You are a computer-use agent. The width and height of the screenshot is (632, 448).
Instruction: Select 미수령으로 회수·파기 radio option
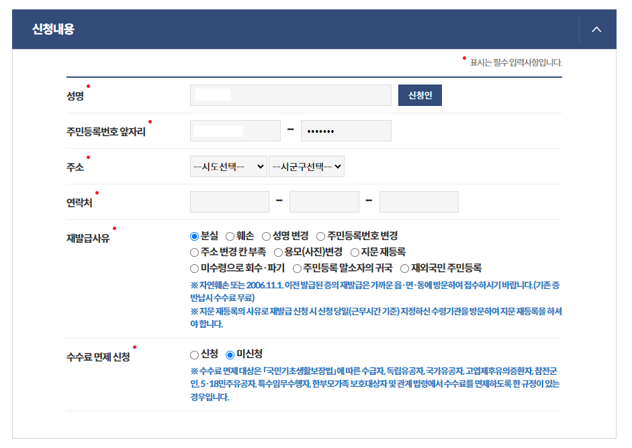194,268
